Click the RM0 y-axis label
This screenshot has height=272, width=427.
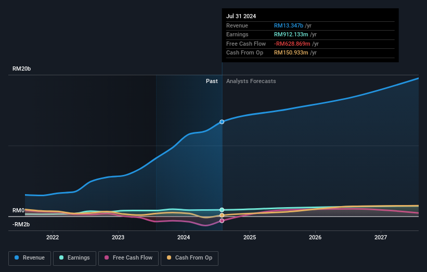[19, 210]
